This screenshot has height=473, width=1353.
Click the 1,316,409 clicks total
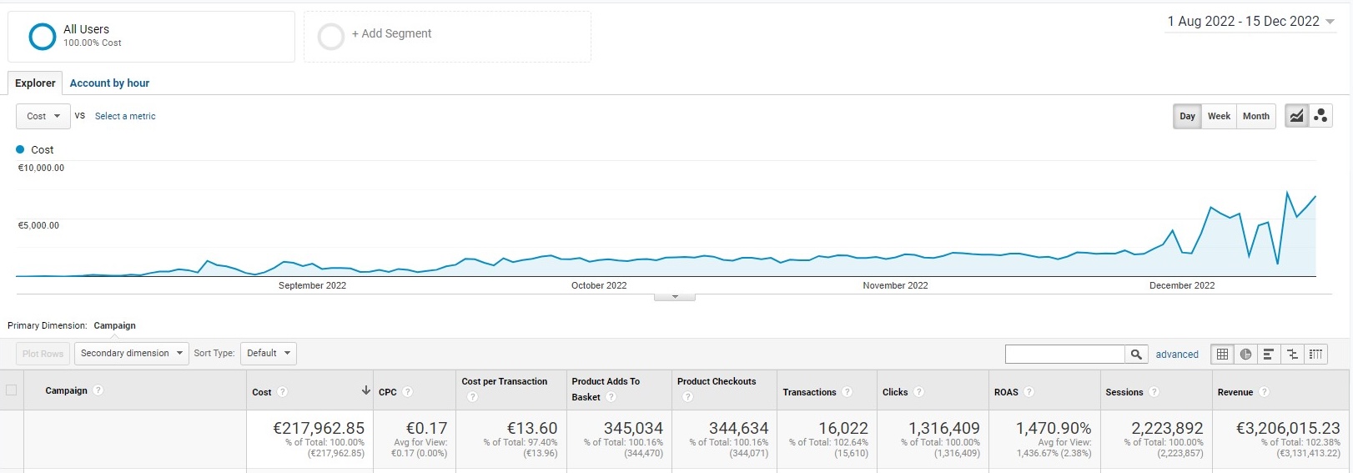click(944, 428)
